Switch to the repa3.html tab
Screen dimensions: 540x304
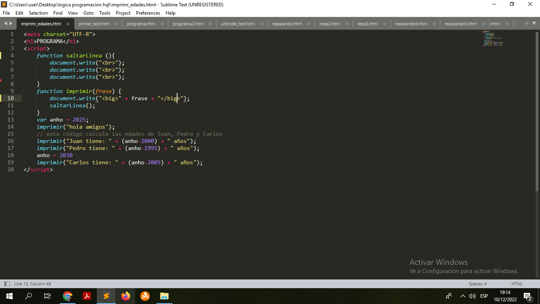click(368, 24)
